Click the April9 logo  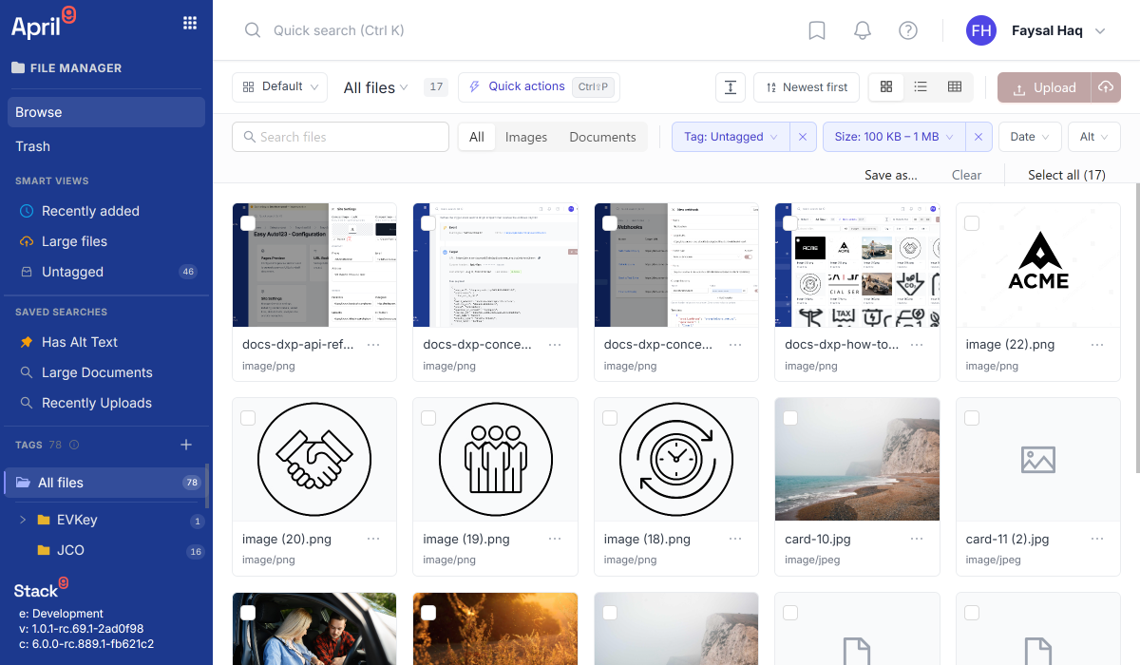point(44,23)
